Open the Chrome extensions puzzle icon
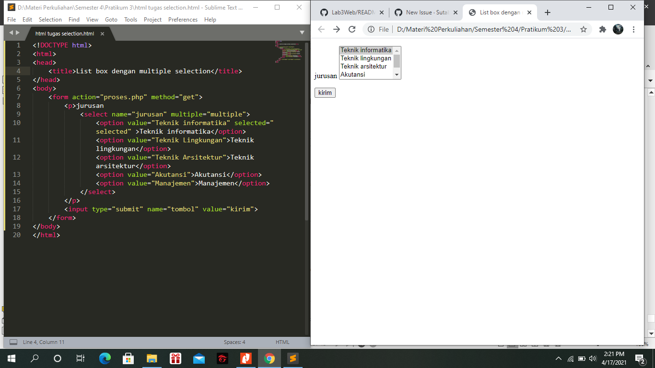This screenshot has width=655, height=368. (602, 29)
